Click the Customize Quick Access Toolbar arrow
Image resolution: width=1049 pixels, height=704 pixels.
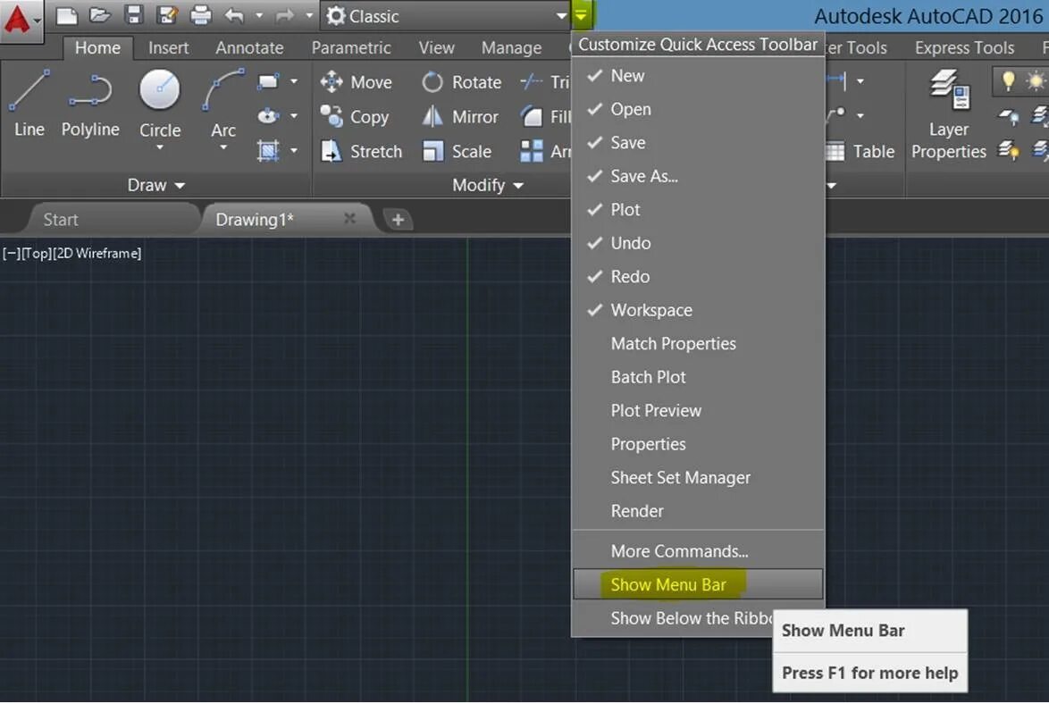[582, 15]
